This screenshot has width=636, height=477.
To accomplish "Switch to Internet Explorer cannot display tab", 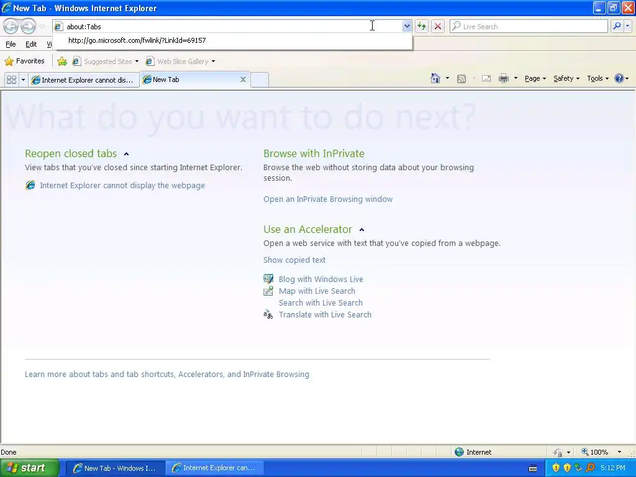I will pos(84,80).
